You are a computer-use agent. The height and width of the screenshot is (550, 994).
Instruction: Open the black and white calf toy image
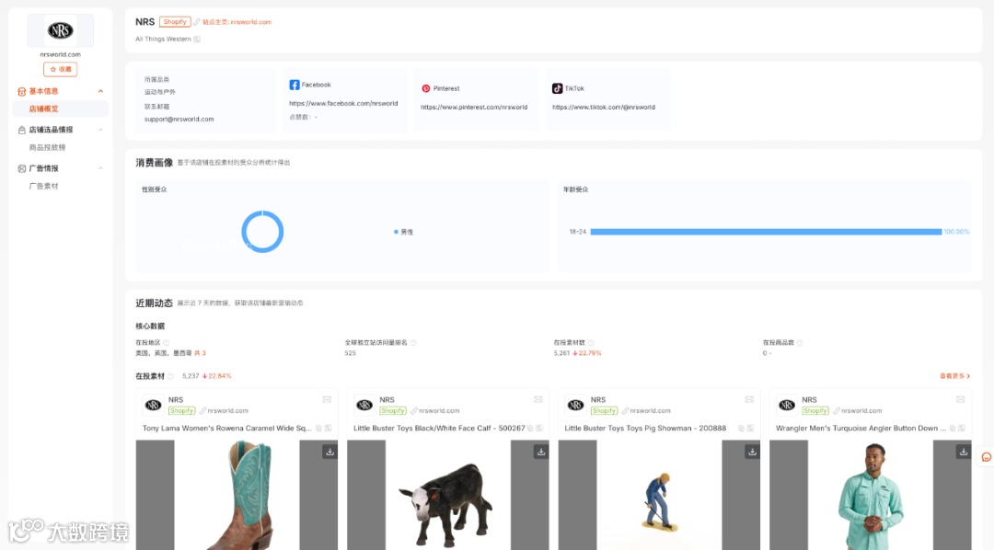(x=448, y=495)
